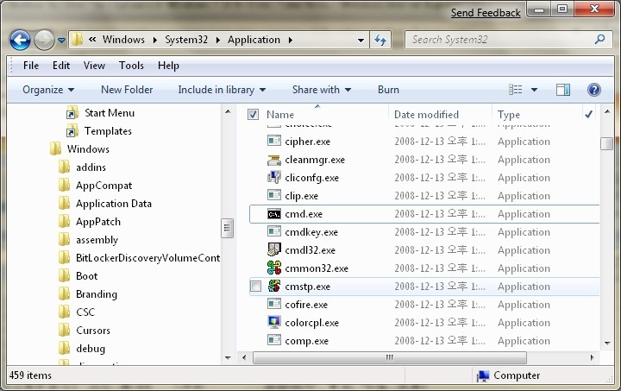Click the Computer icon in status bar
The width and height of the screenshot is (621, 391).
(482, 375)
